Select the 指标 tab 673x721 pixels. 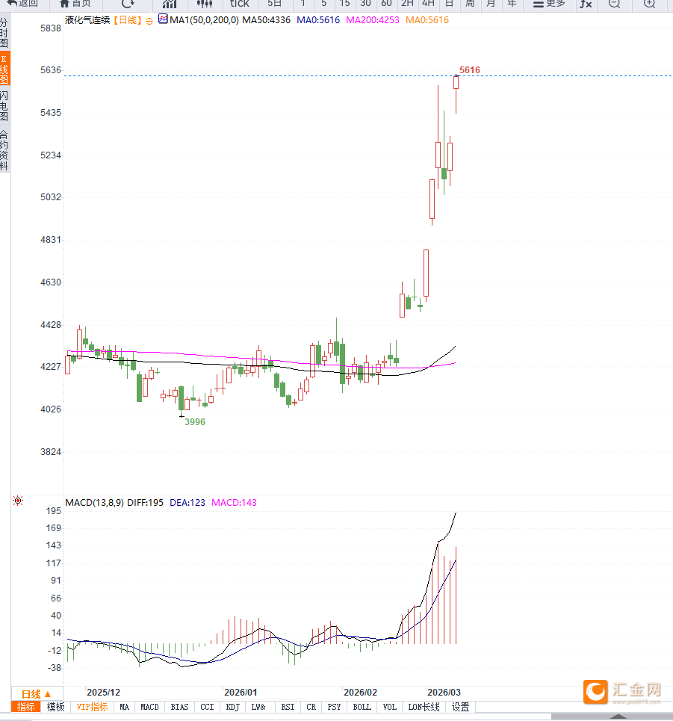[x=25, y=707]
